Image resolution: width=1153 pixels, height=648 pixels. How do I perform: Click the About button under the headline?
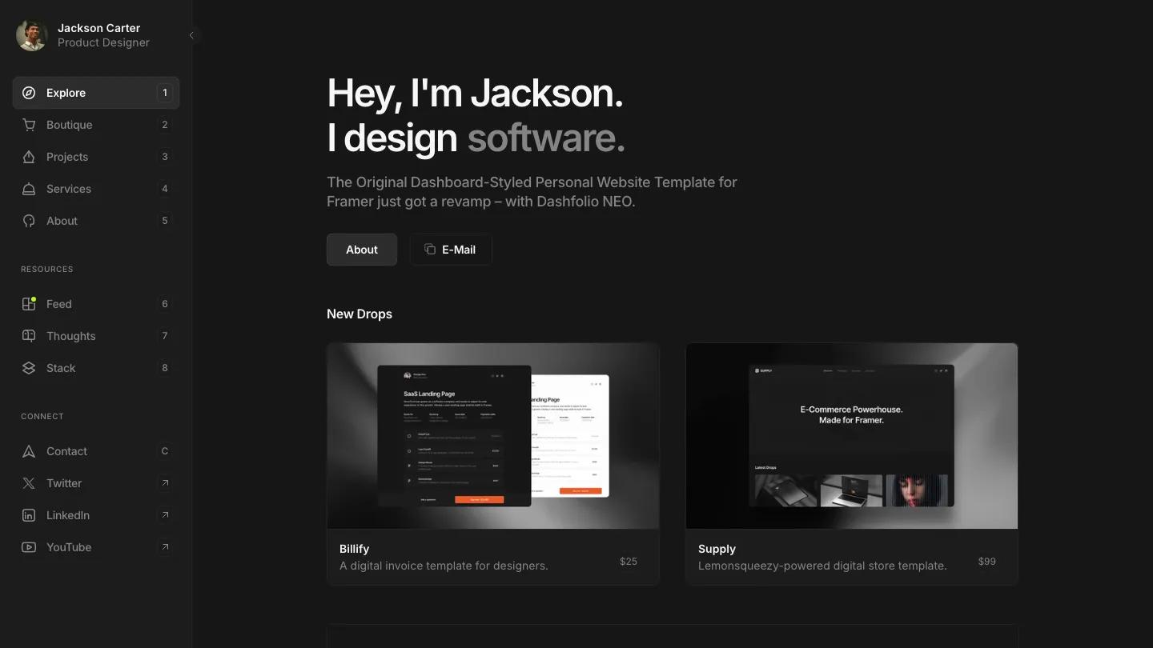tap(362, 250)
